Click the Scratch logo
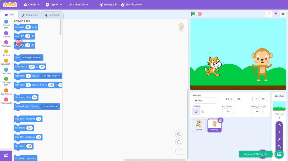Image resolution: width=288 pixels, height=161 pixels. (x=10, y=5)
